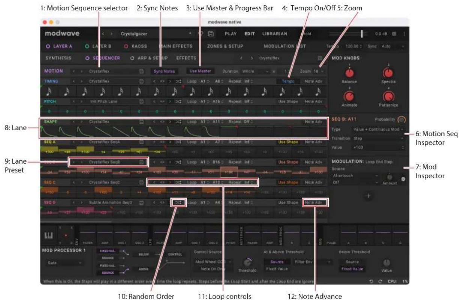Click the Probability knob
Image resolution: width=459 pixels, height=300 pixels.
[402, 119]
